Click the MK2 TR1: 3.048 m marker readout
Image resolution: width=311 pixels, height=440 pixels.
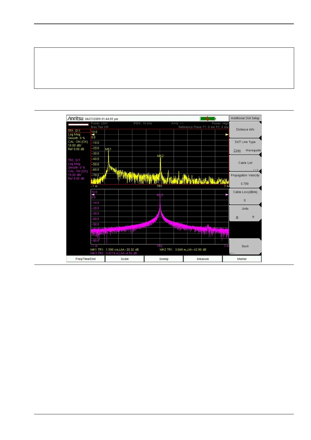tap(183, 250)
